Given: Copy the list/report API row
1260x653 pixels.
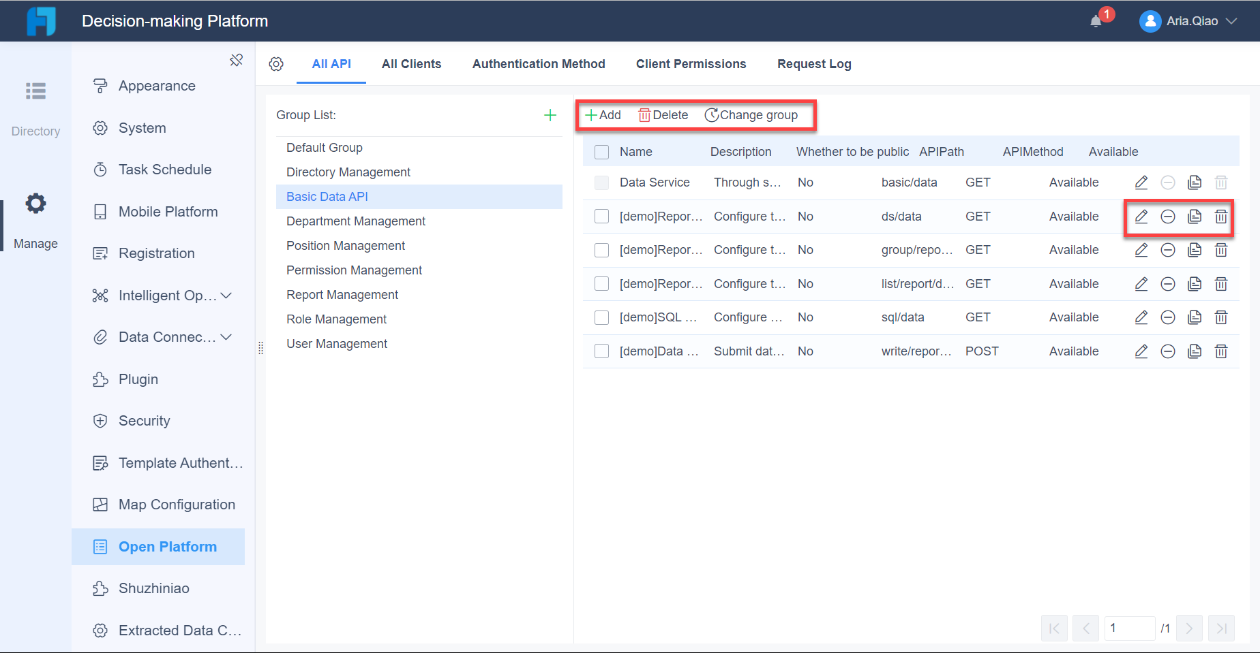Looking at the screenshot, I should click(x=1195, y=284).
